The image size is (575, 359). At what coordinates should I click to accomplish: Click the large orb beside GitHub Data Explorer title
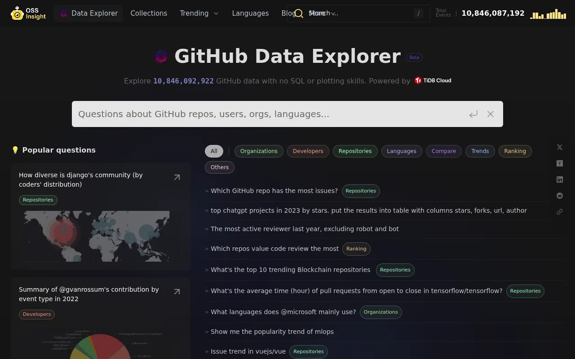(161, 57)
